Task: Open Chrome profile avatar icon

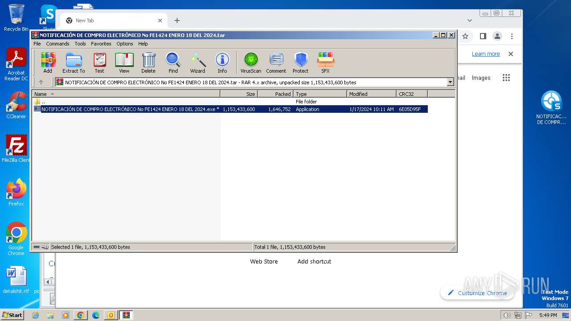Action: [x=497, y=36]
